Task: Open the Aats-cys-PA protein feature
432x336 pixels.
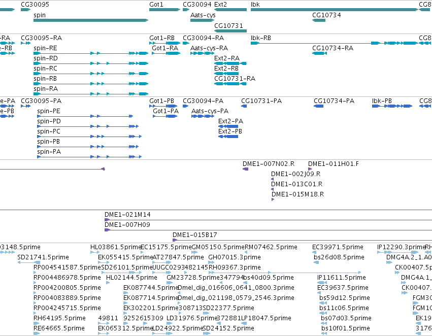Action: [x=210, y=111]
